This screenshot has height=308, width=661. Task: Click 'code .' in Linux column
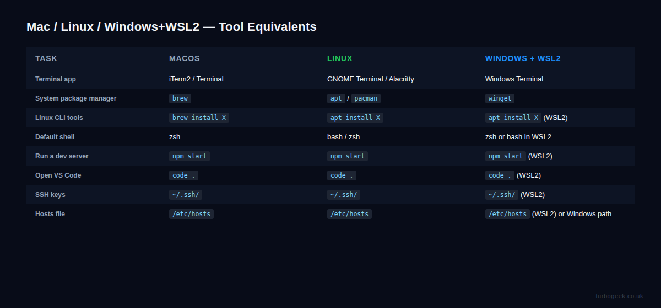(x=342, y=175)
